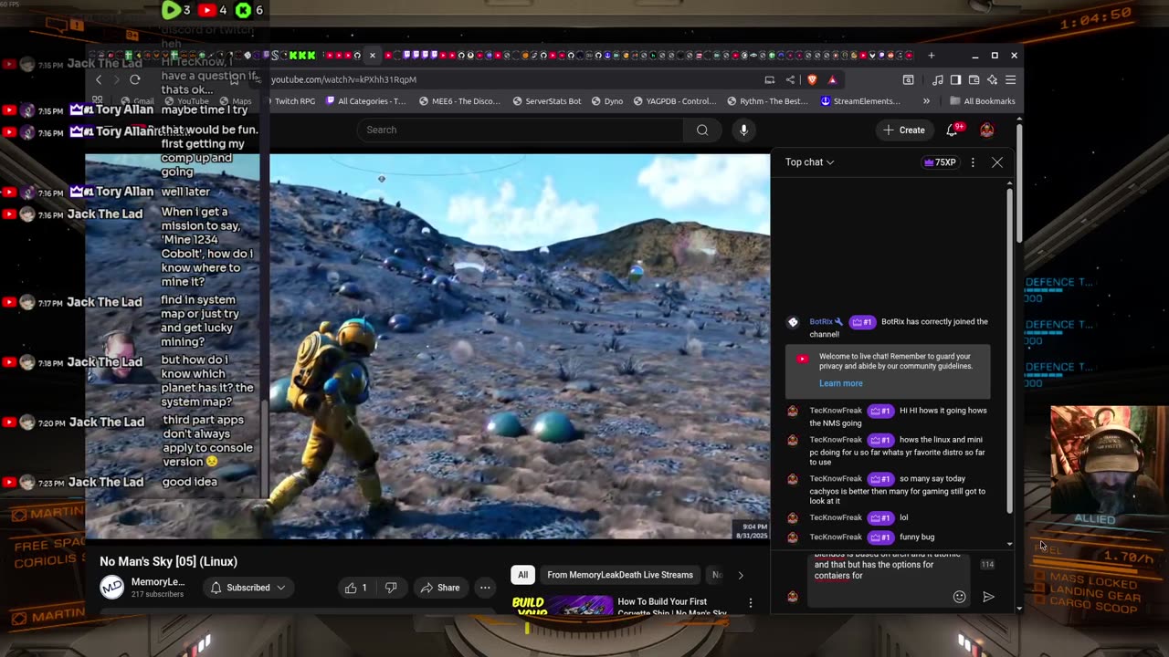This screenshot has width=1169, height=657.
Task: Open the Brave playlist music note icon
Action: click(x=937, y=79)
